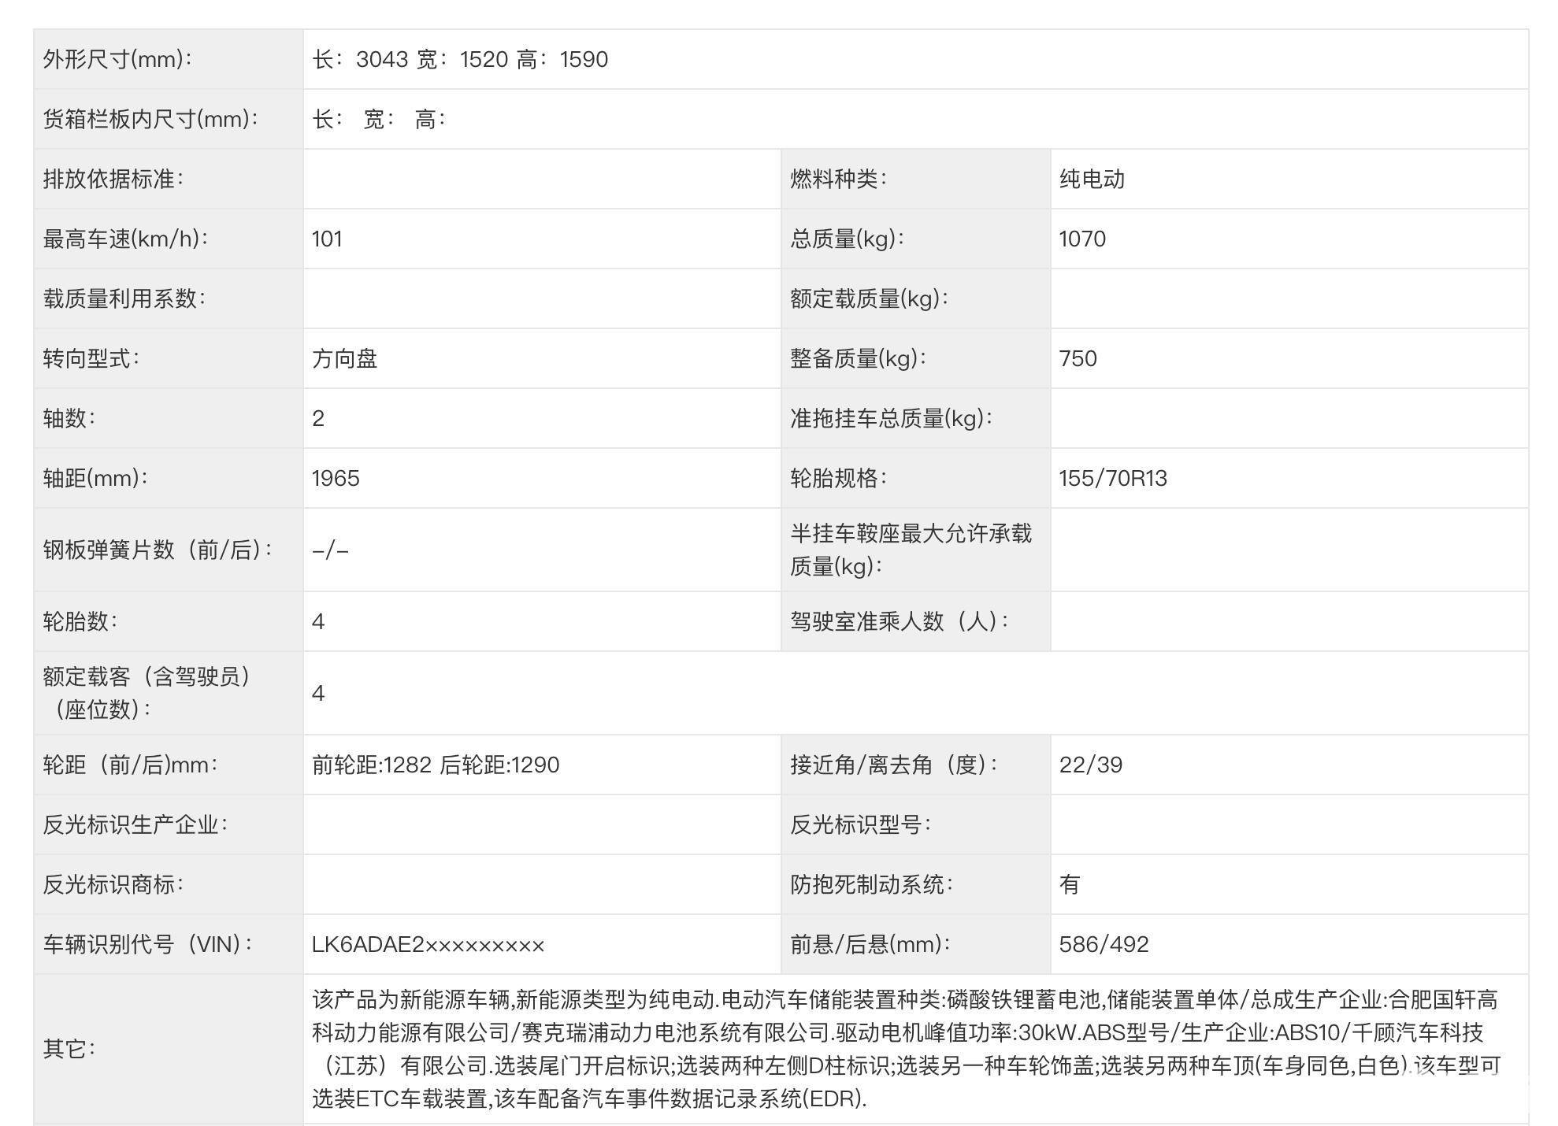Click the 排放依据标准 label cell
Image resolution: width=1558 pixels, height=1126 pixels.
coord(113,180)
